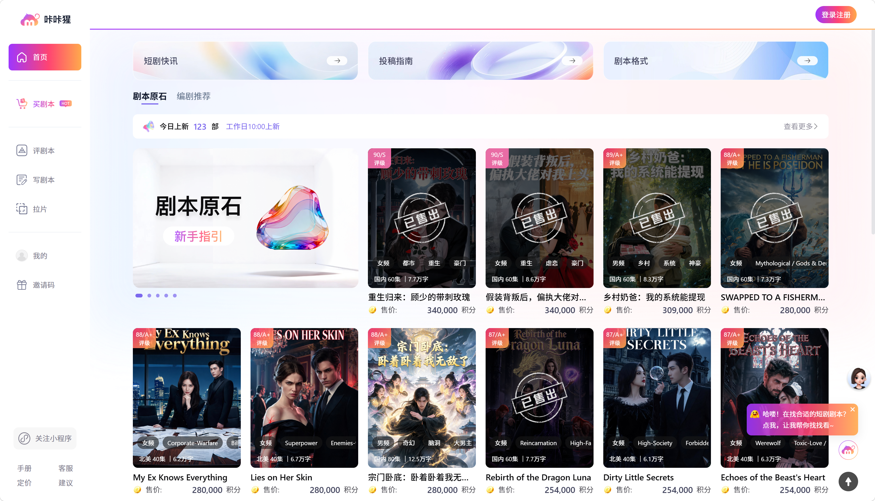This screenshot has height=501, width=875.
Task: Click the 关注小程序 mini-program button
Action: 45,438
